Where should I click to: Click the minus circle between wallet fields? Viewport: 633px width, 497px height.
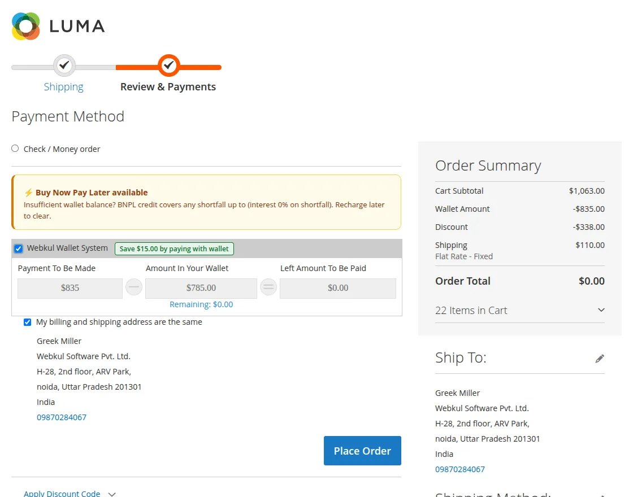[x=133, y=287]
